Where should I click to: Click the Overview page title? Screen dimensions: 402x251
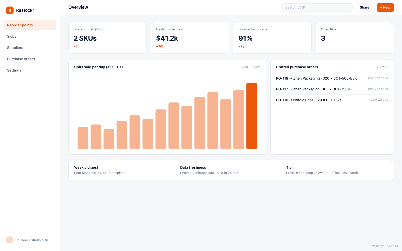pyautogui.click(x=78, y=7)
